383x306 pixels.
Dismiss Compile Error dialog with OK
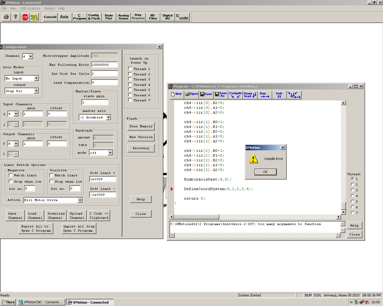[x=265, y=172]
